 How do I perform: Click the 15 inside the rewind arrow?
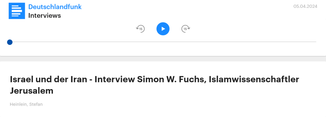pos(141,29)
